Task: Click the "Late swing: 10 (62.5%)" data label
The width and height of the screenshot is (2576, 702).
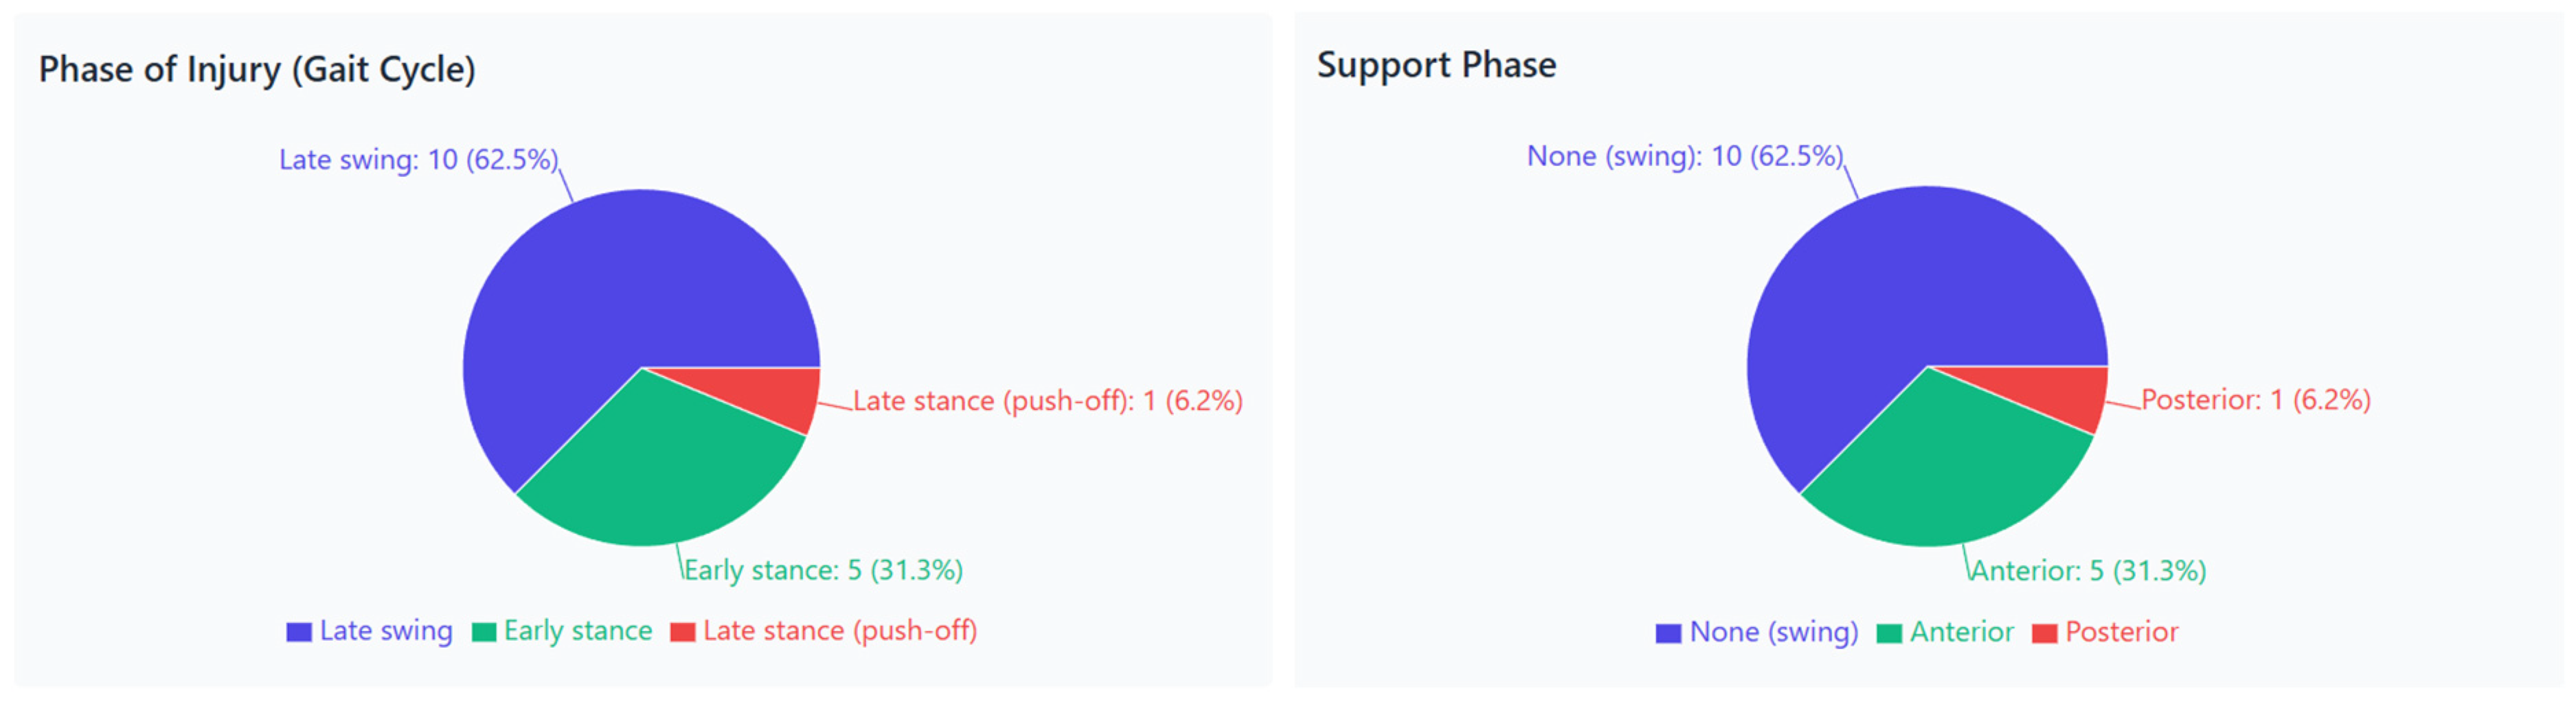Action: click(418, 160)
